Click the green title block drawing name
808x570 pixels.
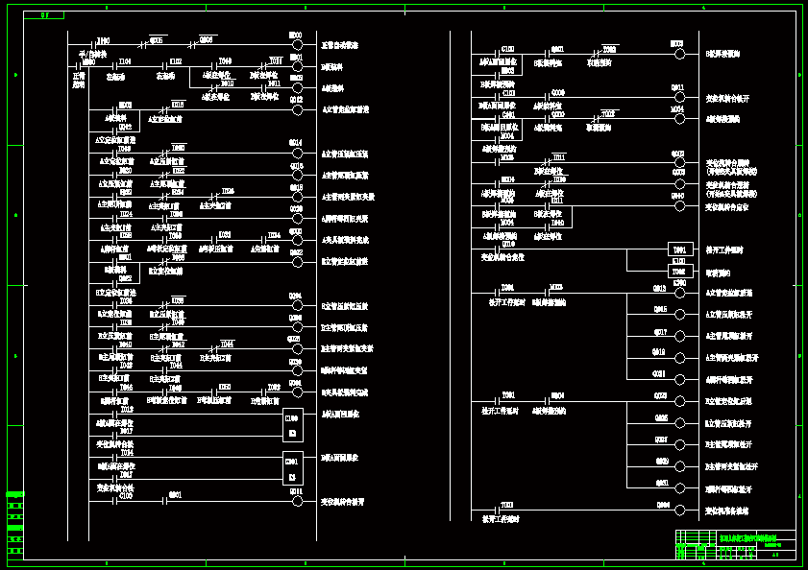748,537
